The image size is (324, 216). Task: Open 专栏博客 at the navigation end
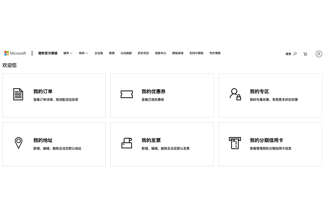click(215, 53)
